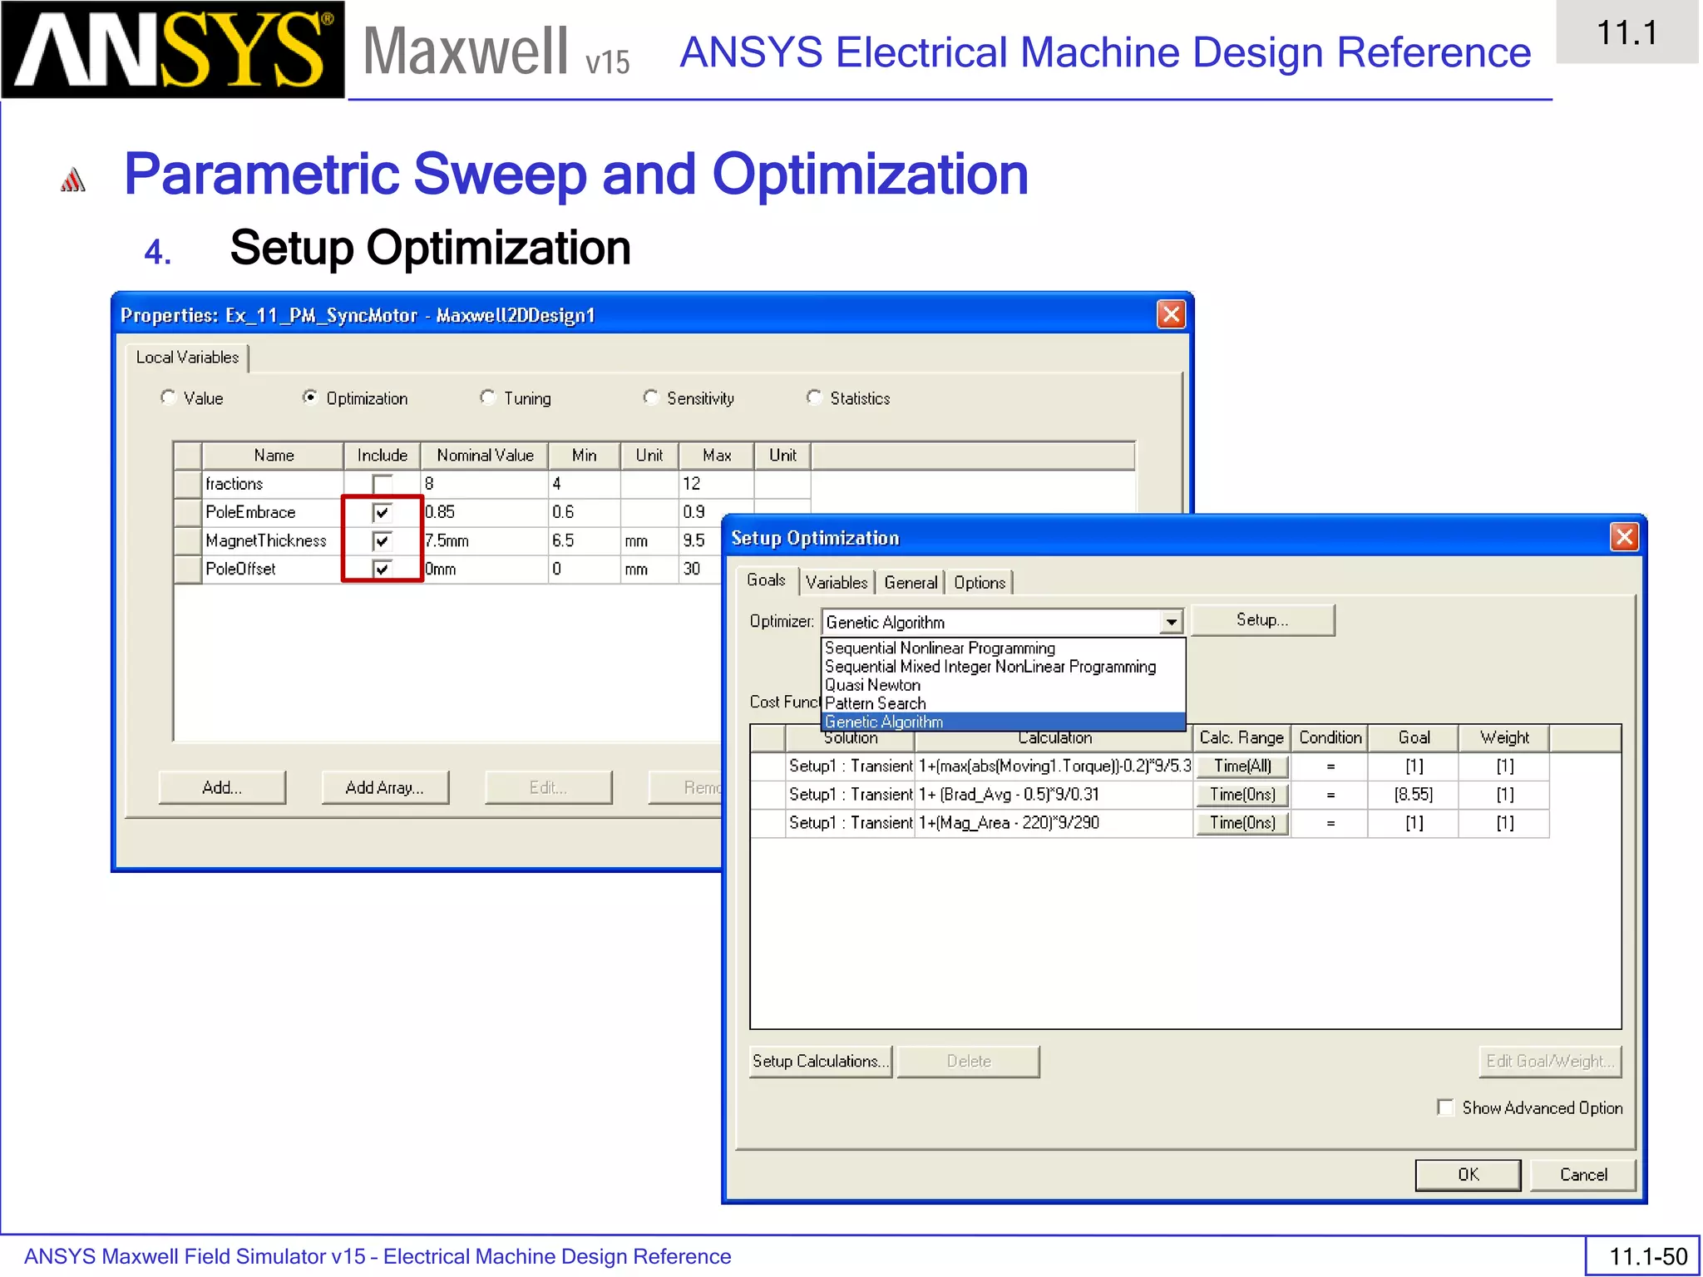Image resolution: width=1703 pixels, height=1277 pixels.
Task: Open the Optimizer dropdown arrow
Action: coord(1171,622)
